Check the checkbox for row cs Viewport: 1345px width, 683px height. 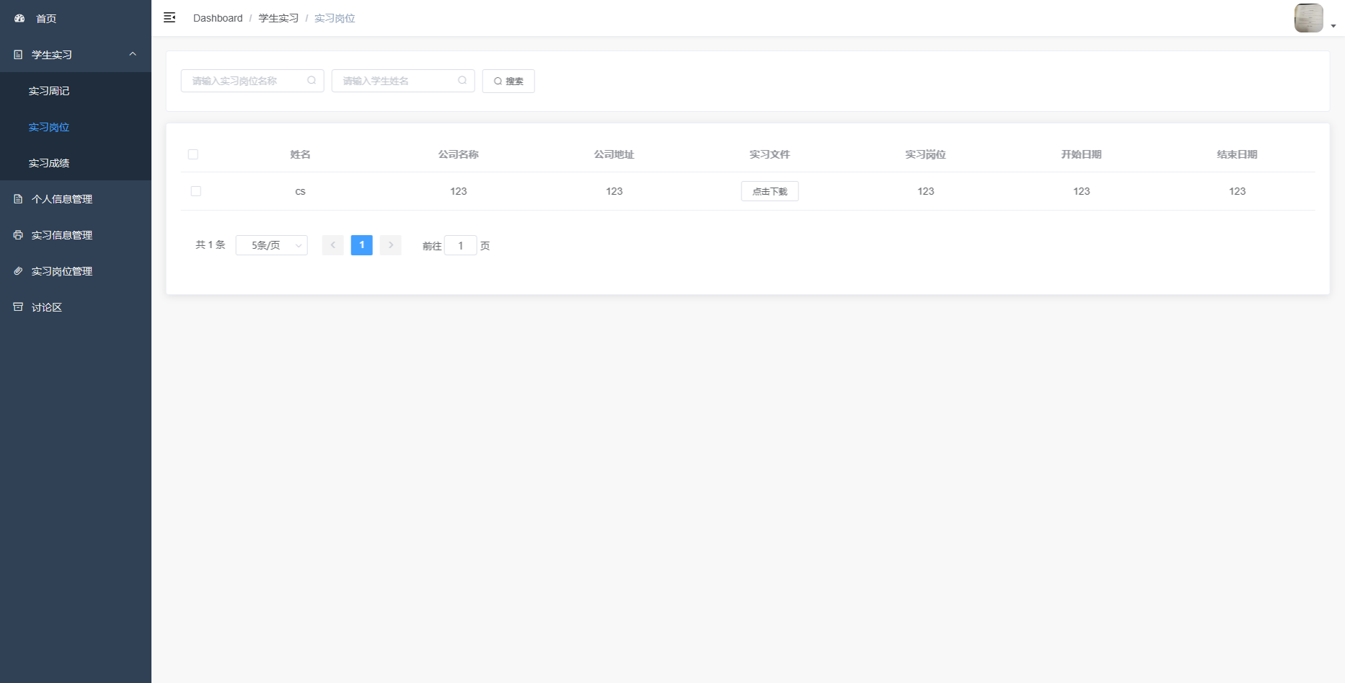(x=196, y=191)
